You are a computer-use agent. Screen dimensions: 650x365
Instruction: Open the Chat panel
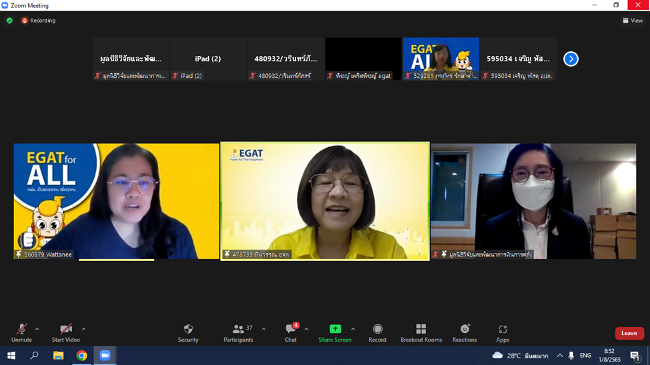[291, 333]
